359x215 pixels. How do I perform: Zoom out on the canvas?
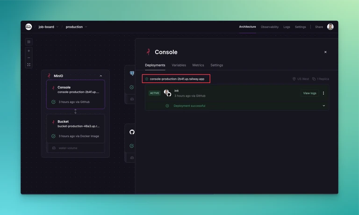point(29,57)
